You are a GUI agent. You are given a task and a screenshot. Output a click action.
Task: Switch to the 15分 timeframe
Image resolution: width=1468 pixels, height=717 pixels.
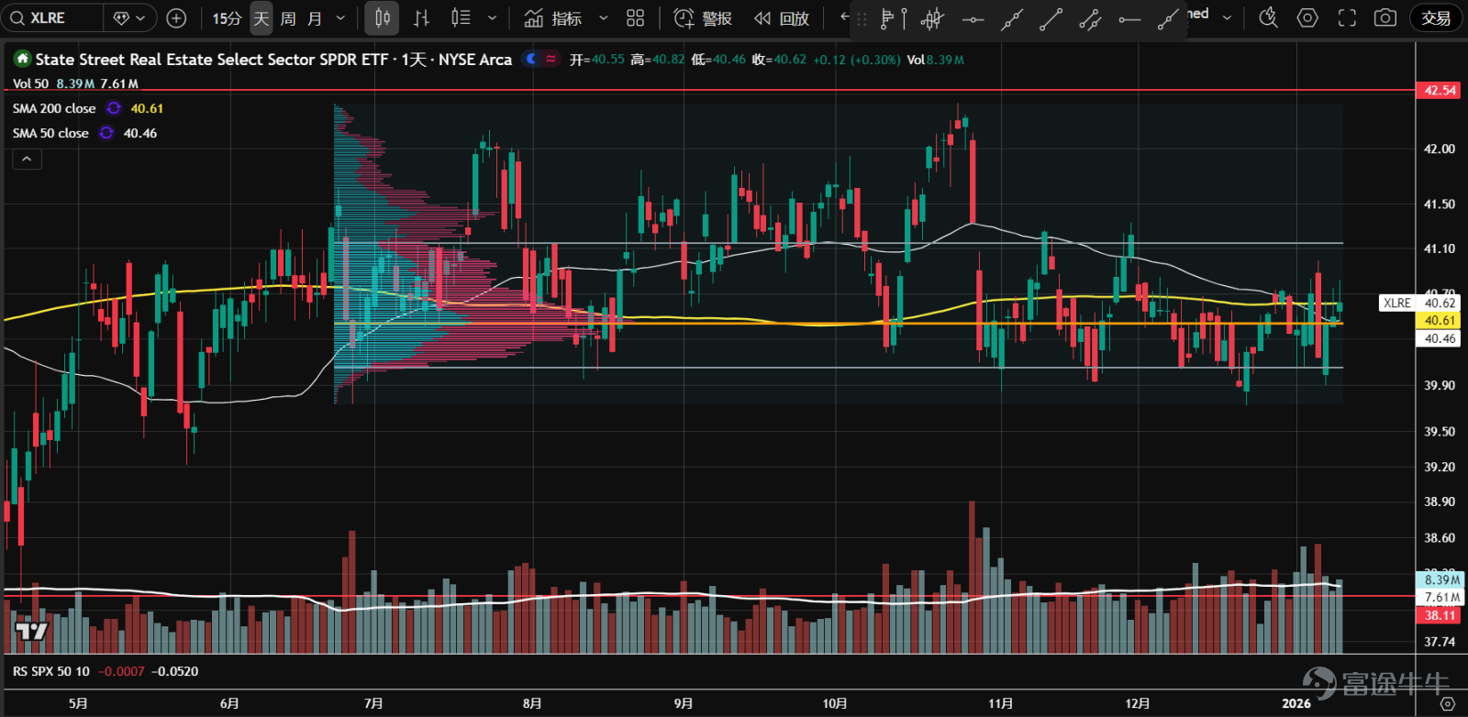tap(227, 18)
